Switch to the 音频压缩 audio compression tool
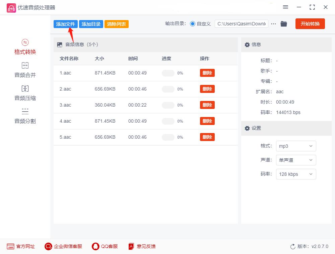The width and height of the screenshot is (335, 254). click(25, 93)
